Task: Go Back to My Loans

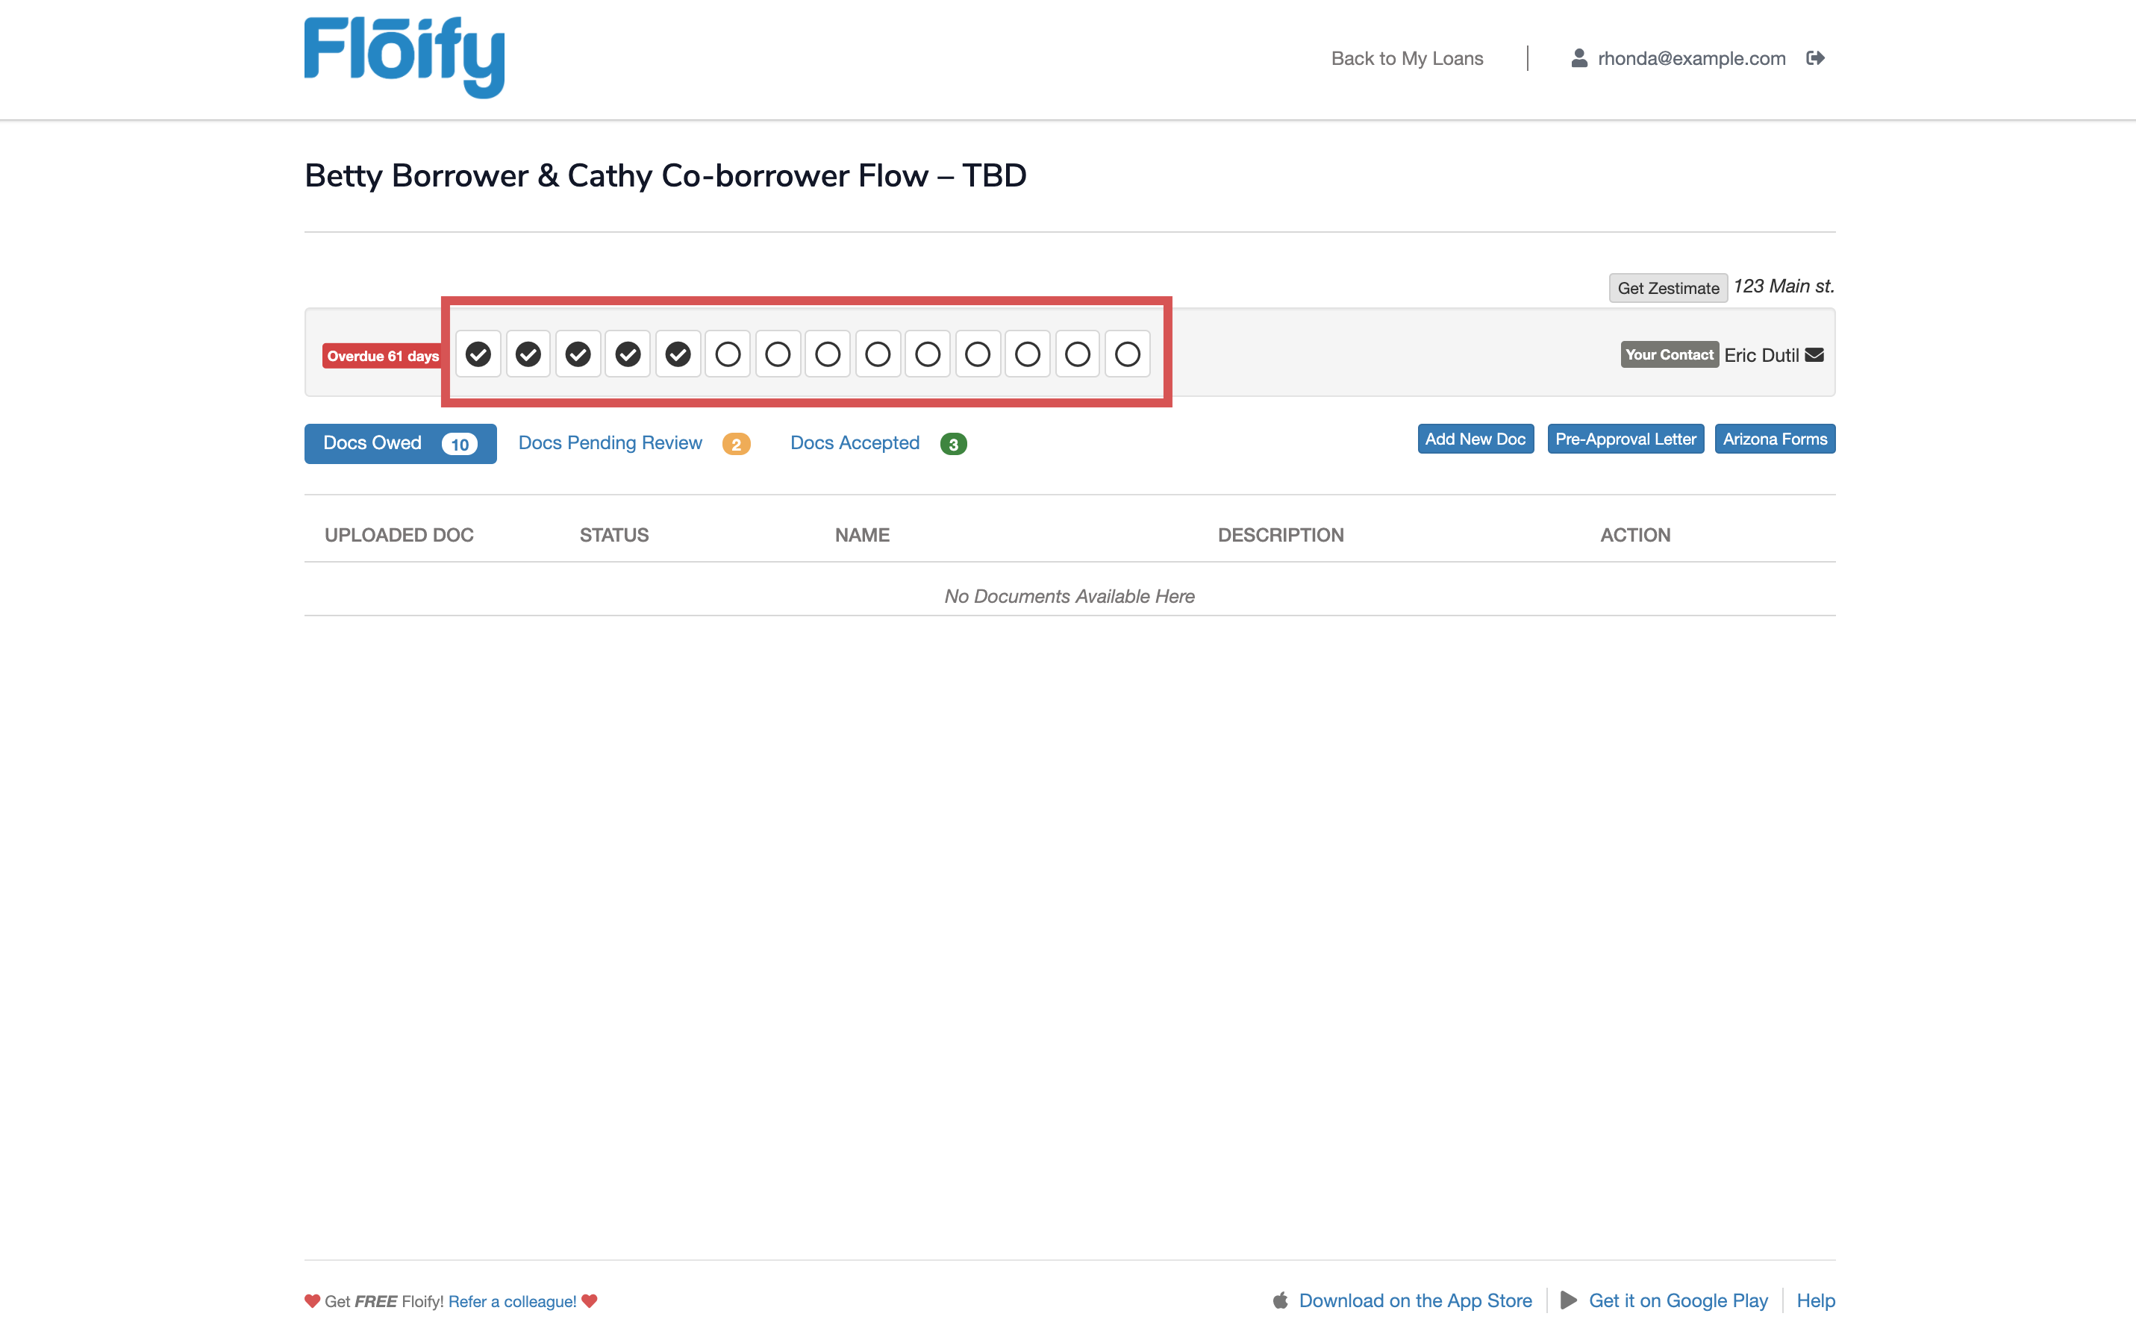Action: tap(1406, 58)
